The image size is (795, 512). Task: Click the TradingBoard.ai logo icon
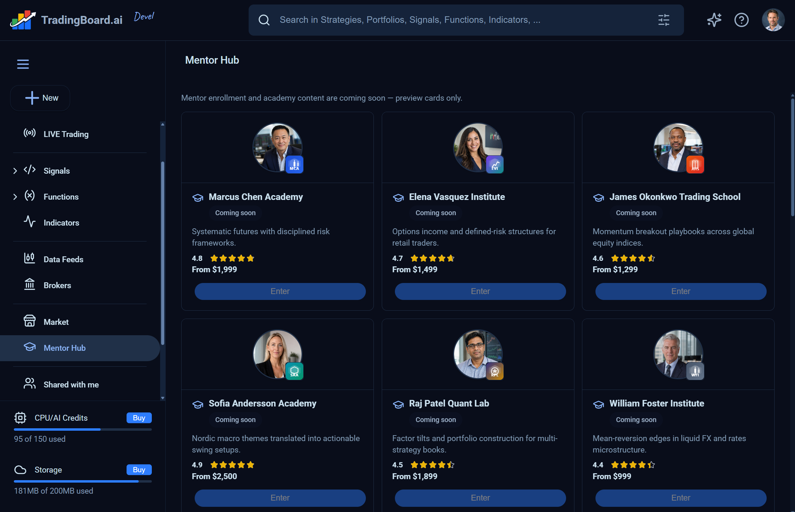pos(23,20)
